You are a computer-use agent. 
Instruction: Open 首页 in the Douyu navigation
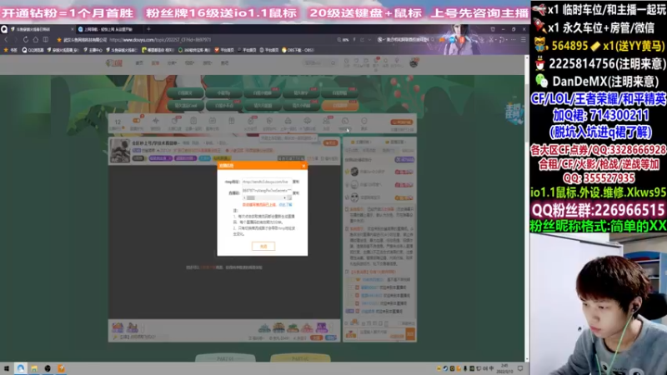pyautogui.click(x=139, y=63)
